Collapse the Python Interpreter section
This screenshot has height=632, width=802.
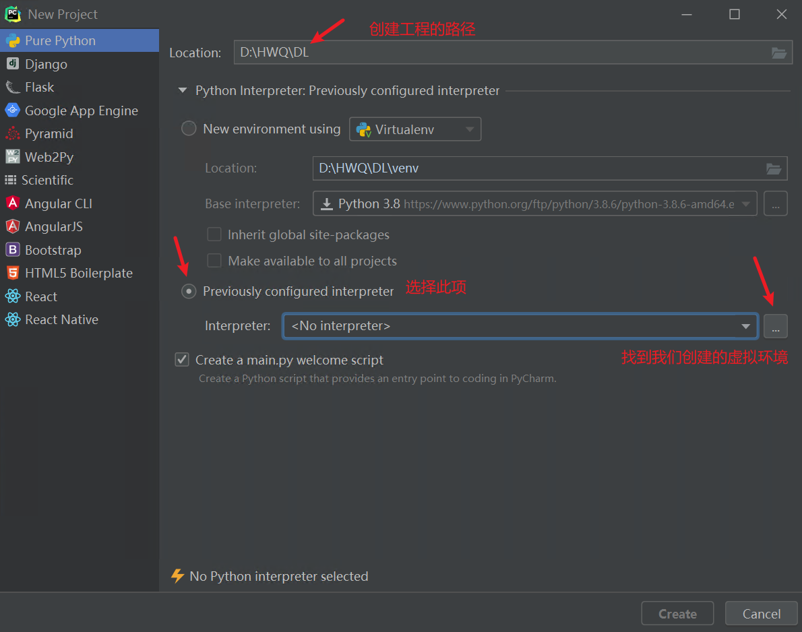(x=182, y=90)
